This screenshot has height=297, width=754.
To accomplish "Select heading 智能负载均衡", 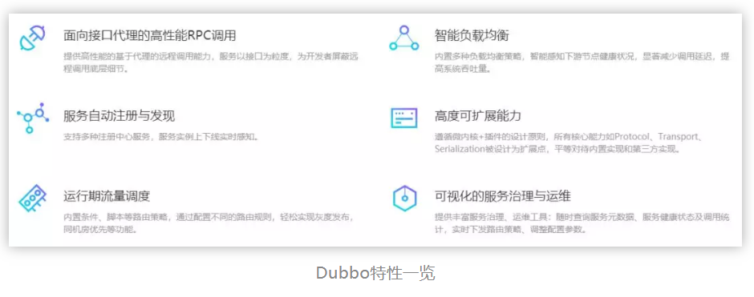I will [x=472, y=35].
